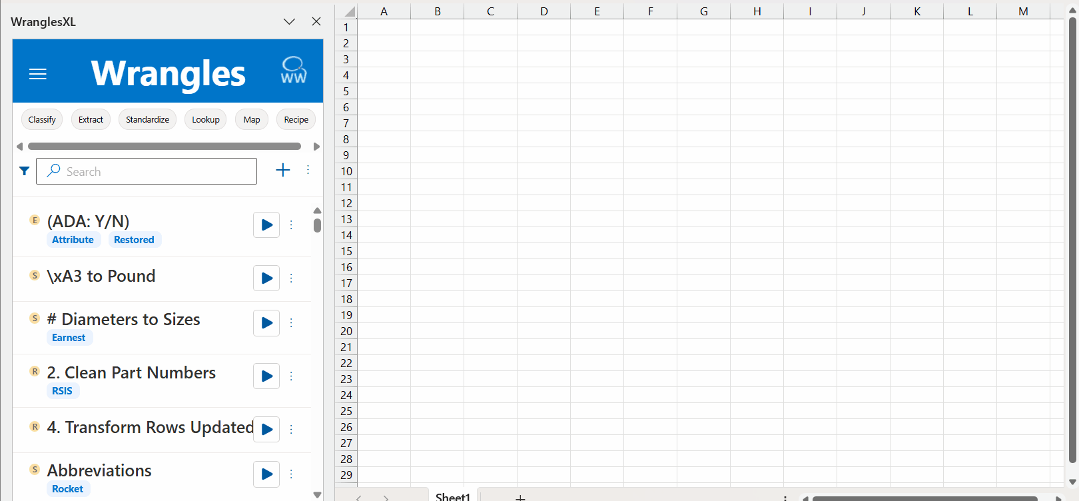Select column D header
Screen dimensions: 1079x501
(x=543, y=11)
